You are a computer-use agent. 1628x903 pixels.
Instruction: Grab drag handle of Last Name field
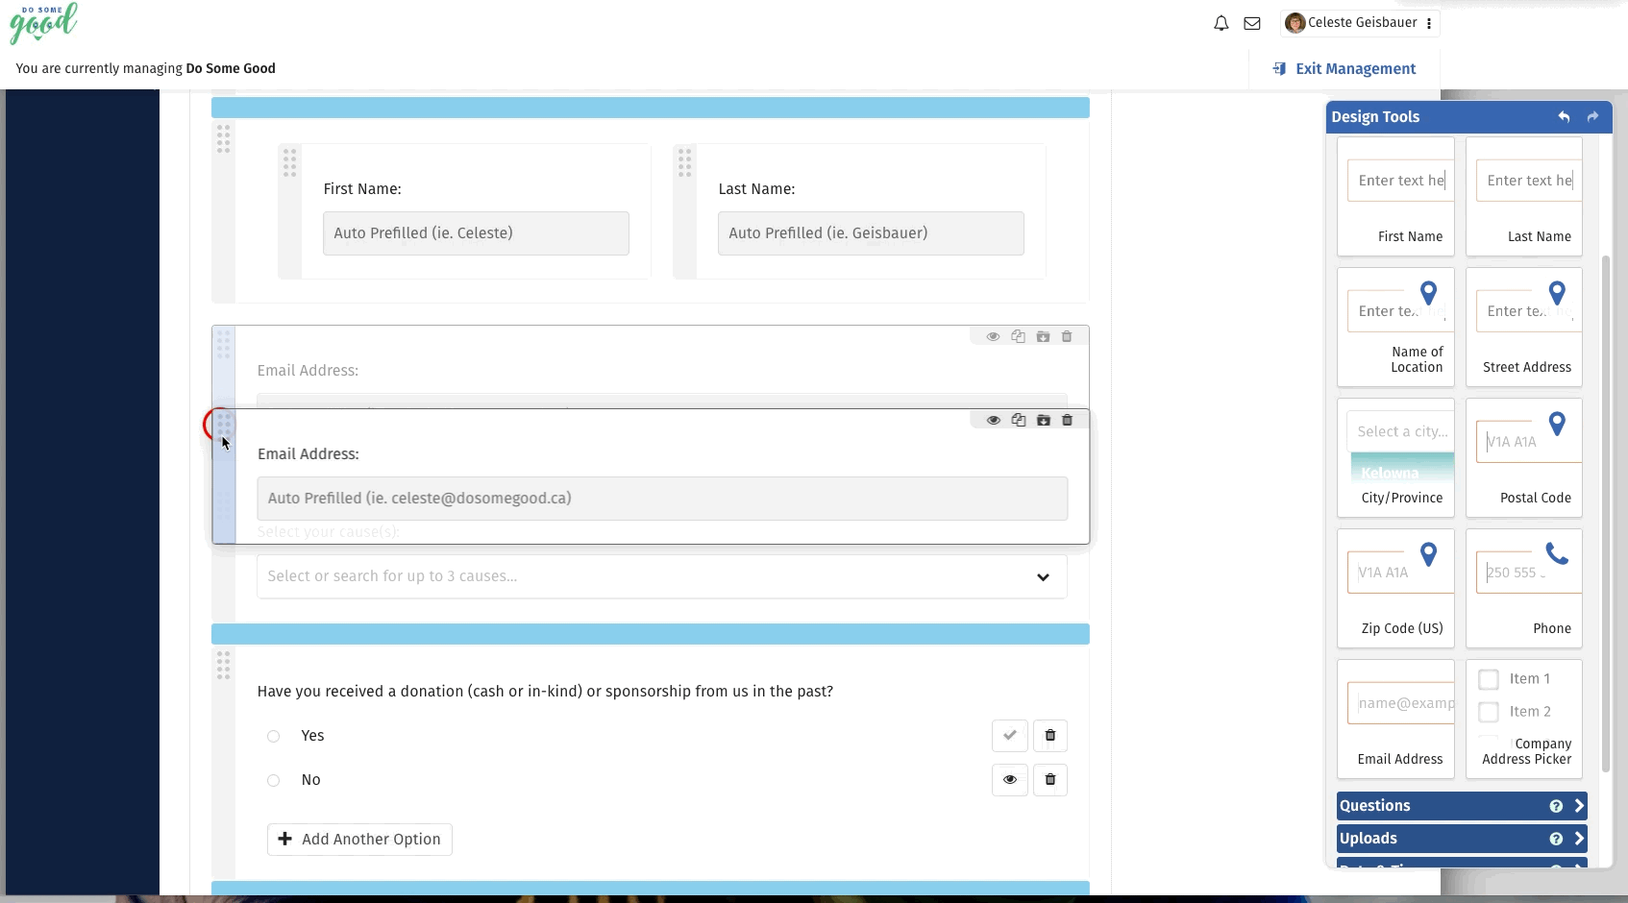tap(684, 162)
